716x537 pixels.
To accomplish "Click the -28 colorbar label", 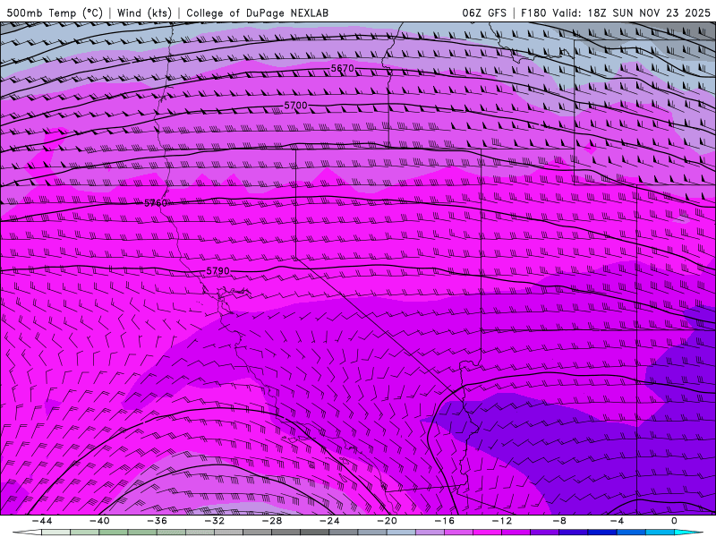I will point(272,521).
